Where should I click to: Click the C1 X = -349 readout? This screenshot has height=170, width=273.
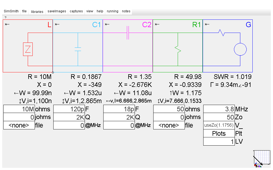[x=90, y=85]
